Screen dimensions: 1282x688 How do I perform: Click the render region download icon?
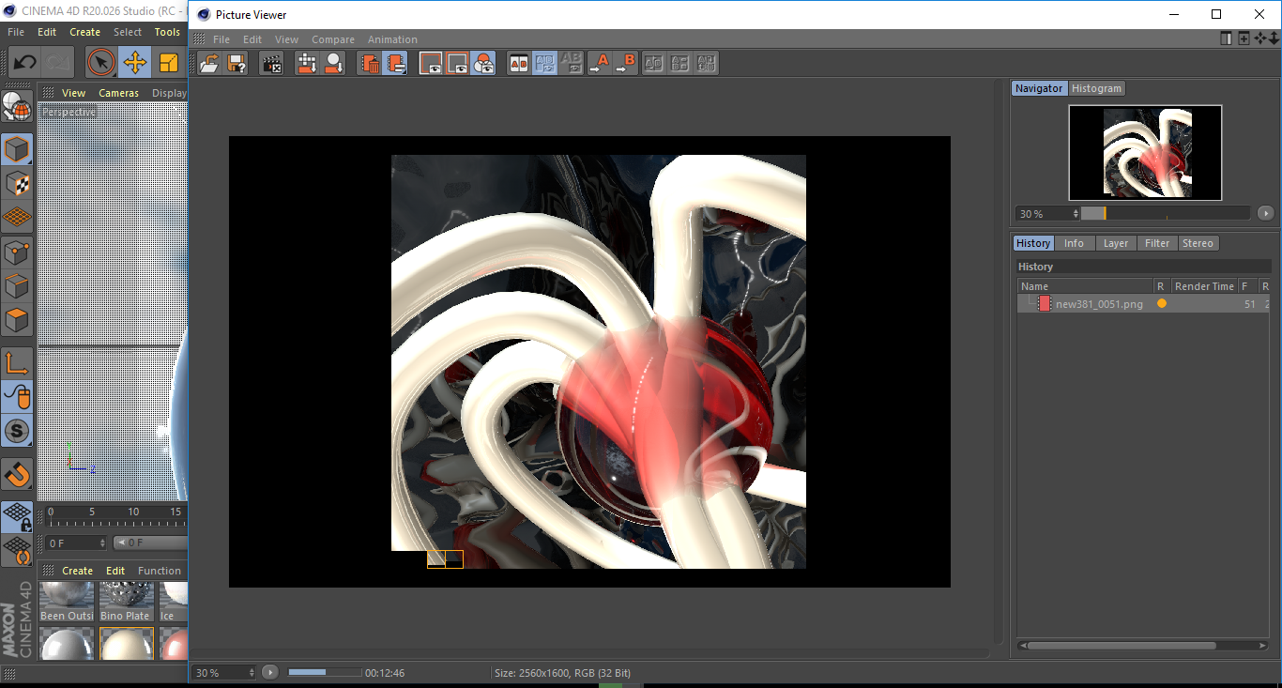tap(307, 64)
